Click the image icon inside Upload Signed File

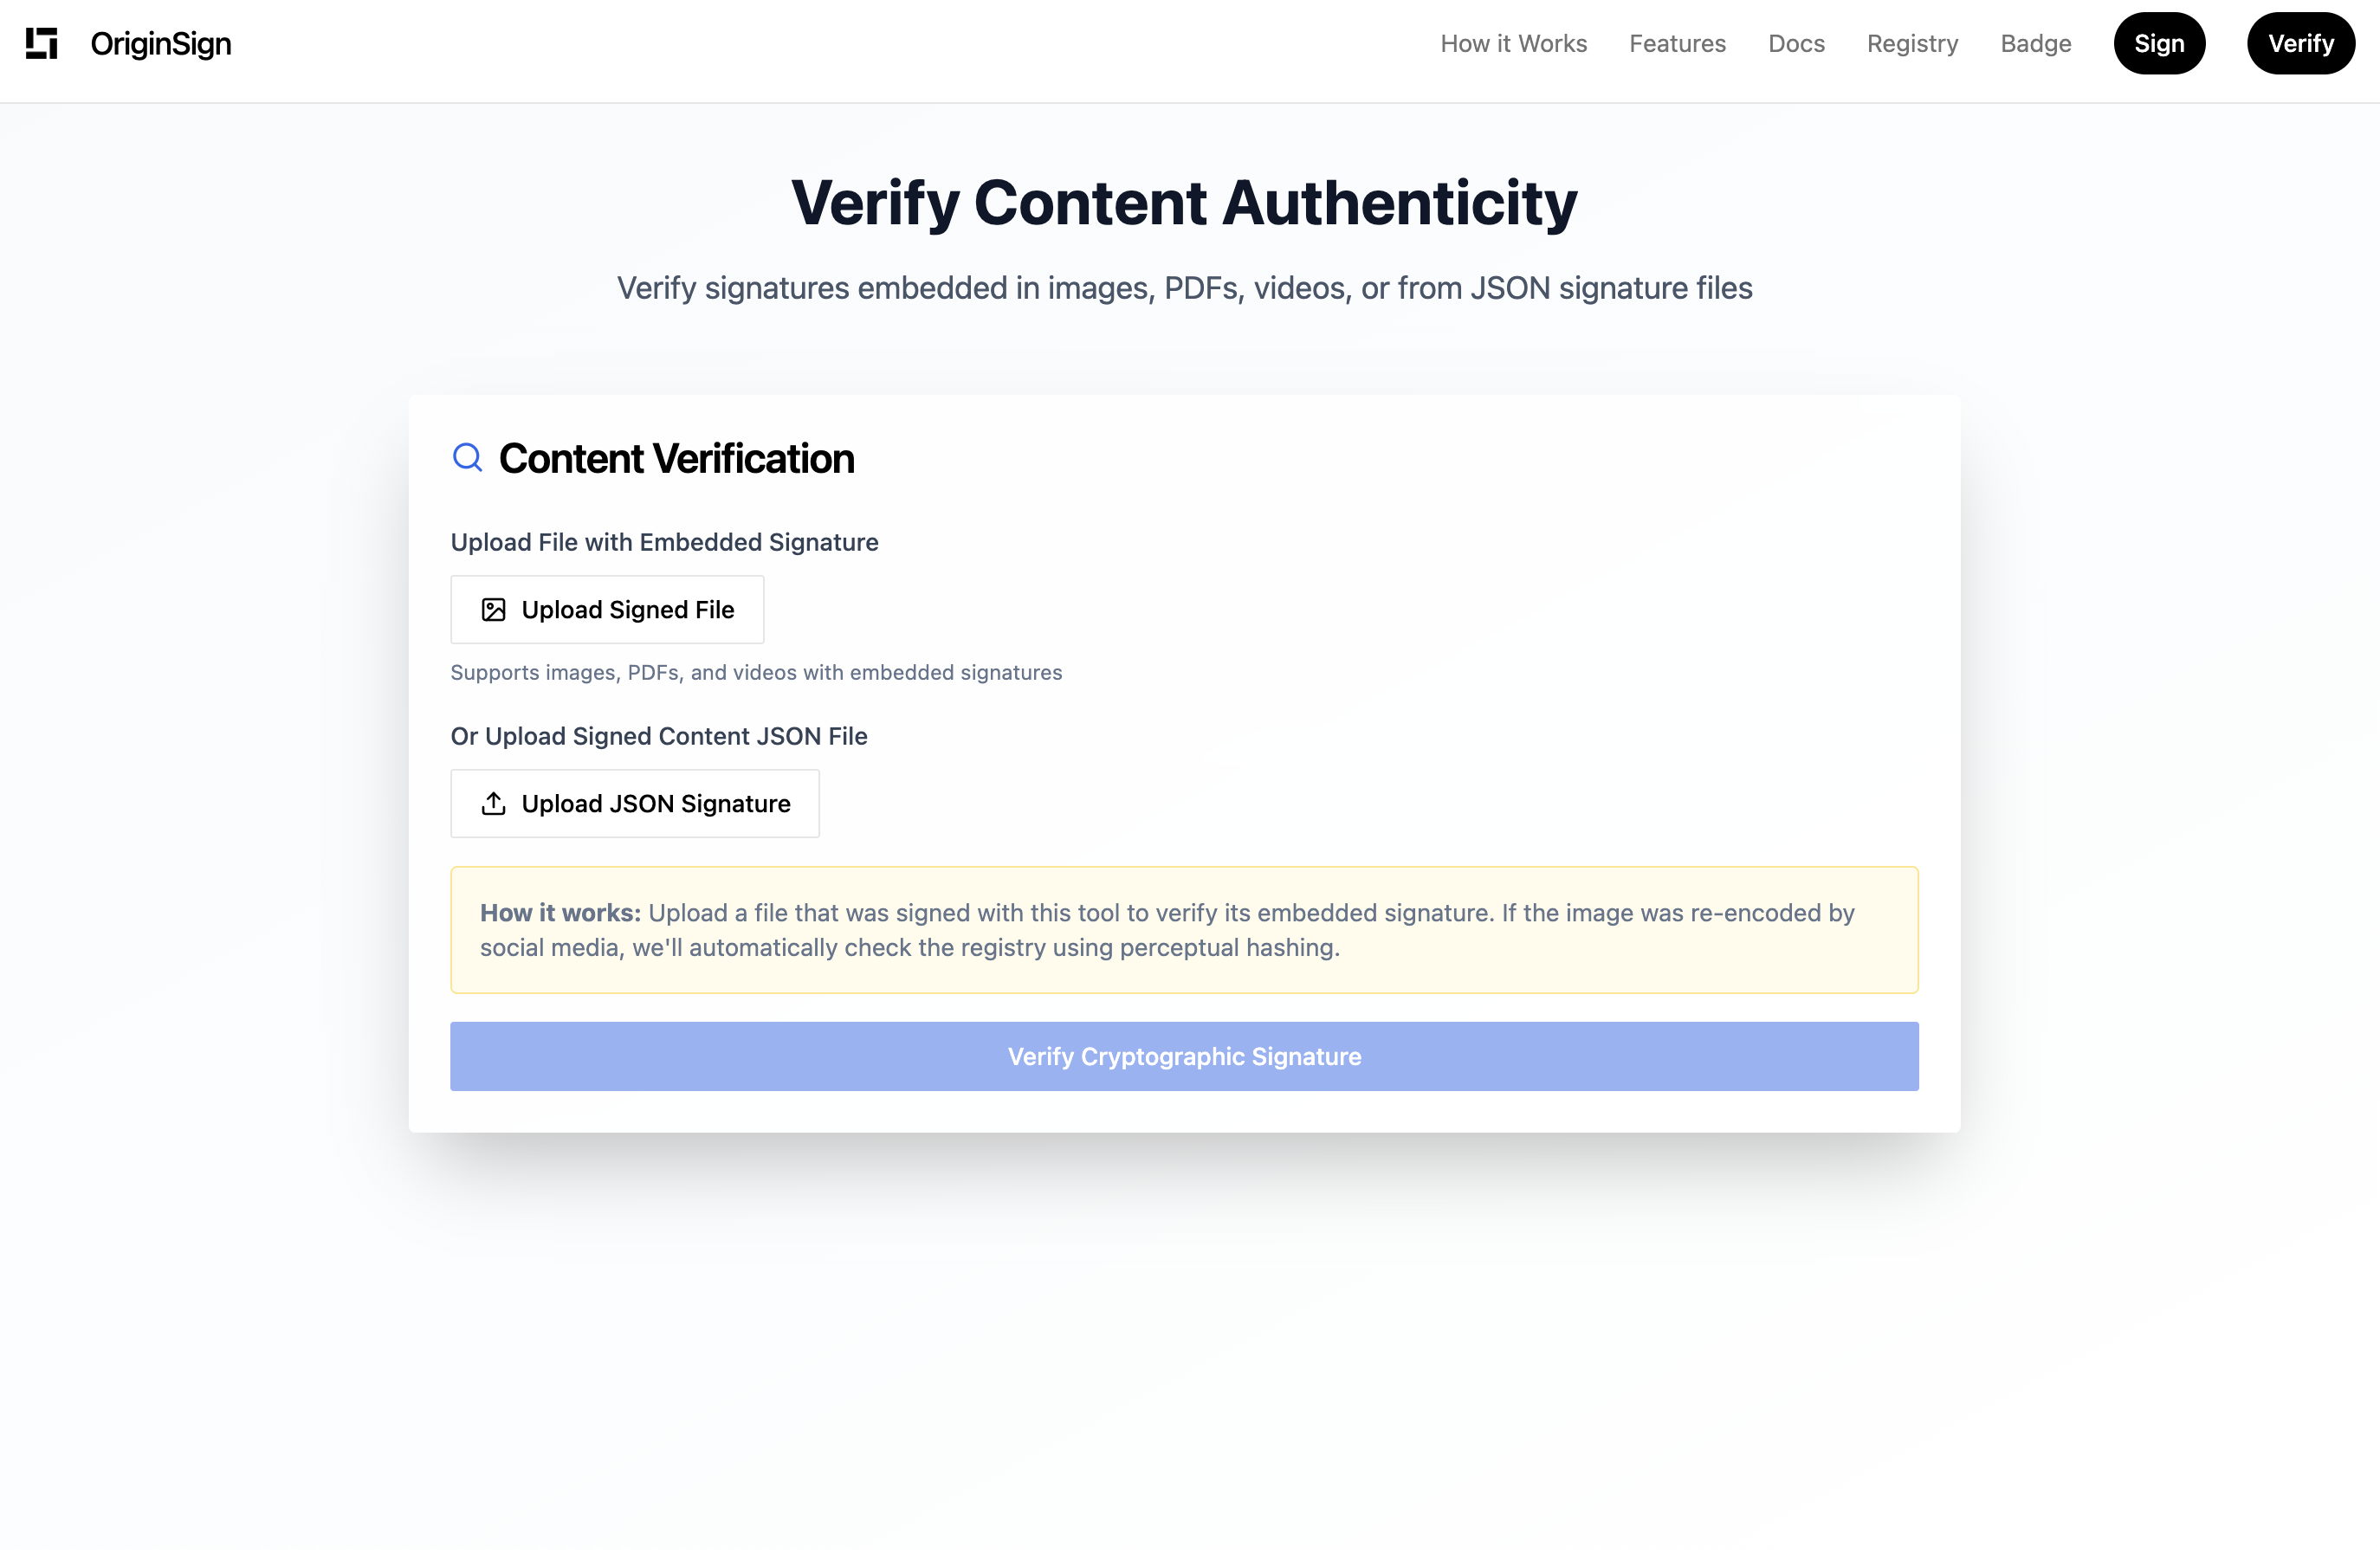(x=493, y=609)
